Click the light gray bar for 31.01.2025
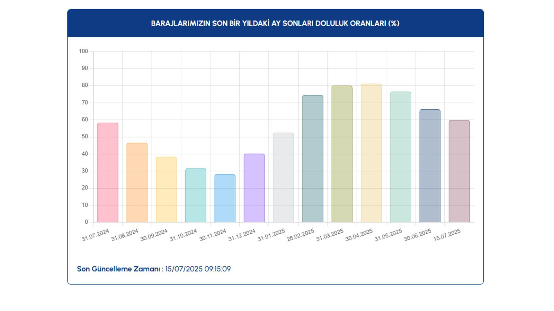This screenshot has height=311, width=554. (283, 177)
